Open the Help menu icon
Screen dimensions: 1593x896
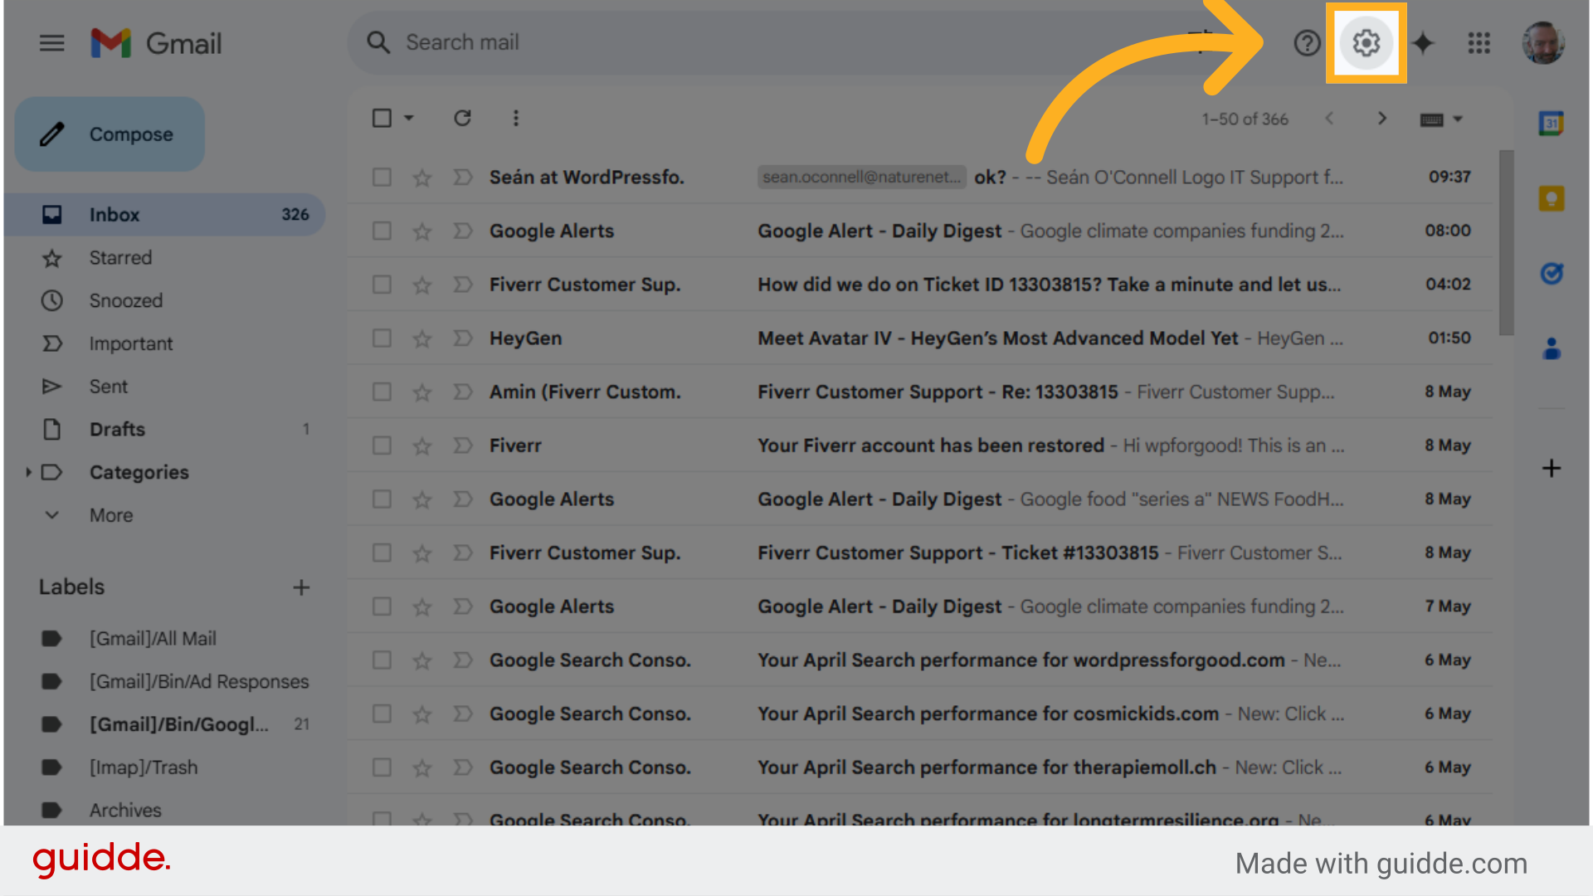tap(1307, 43)
